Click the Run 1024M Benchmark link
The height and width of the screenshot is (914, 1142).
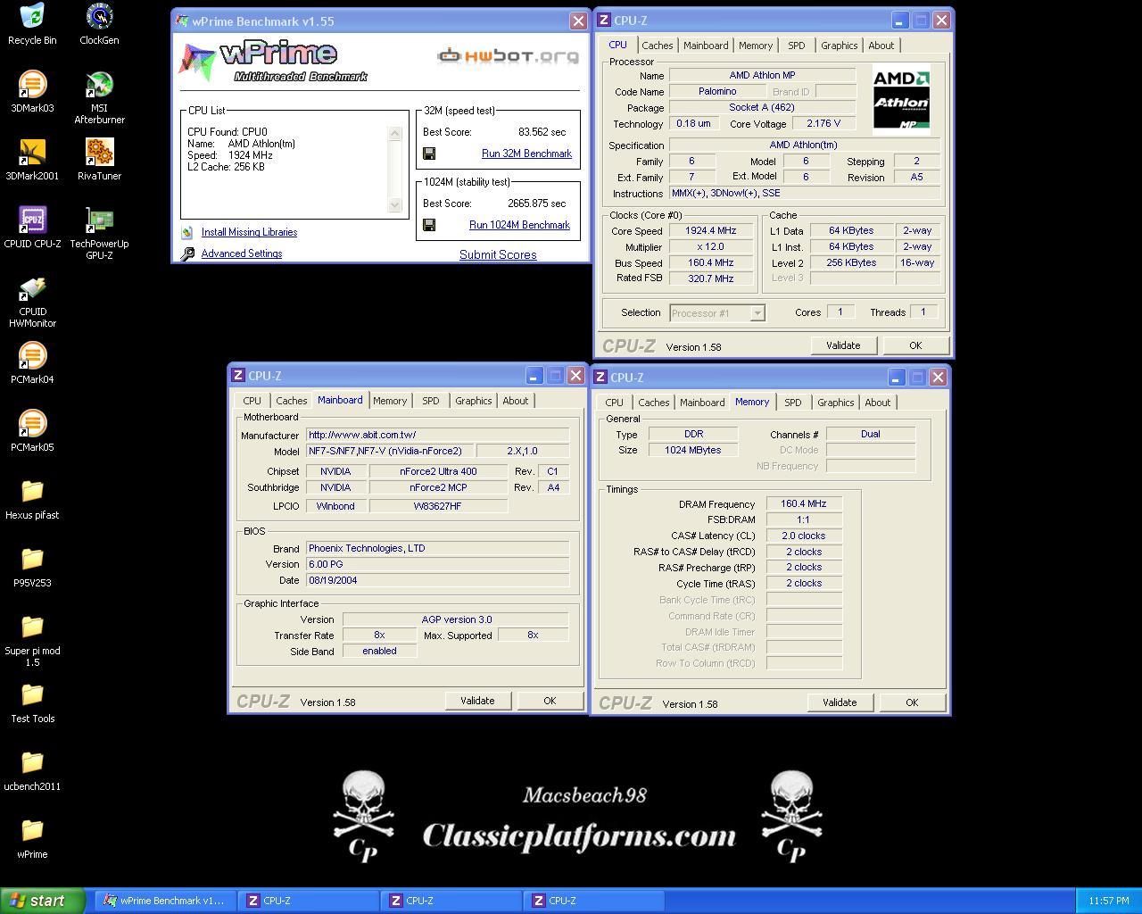coord(519,225)
